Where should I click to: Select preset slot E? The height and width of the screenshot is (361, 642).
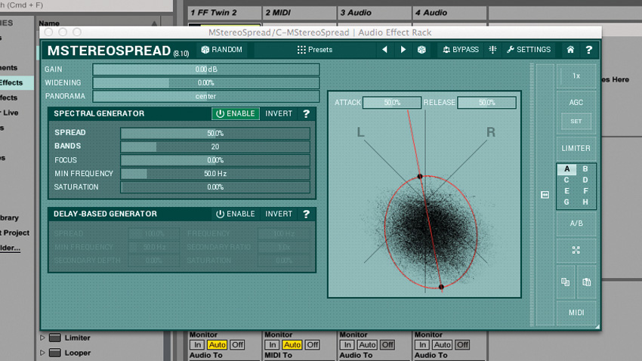tap(566, 191)
